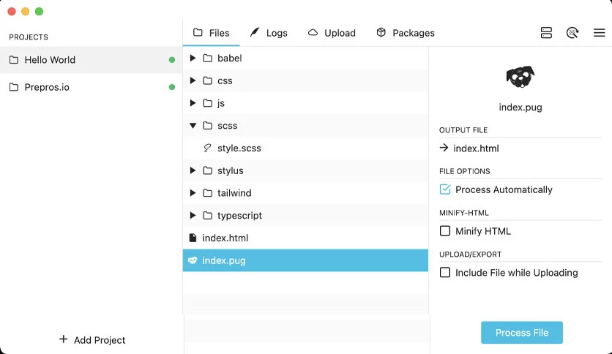Switch to the Logs tab
Viewport: 612px width, 354px height.
[x=269, y=33]
